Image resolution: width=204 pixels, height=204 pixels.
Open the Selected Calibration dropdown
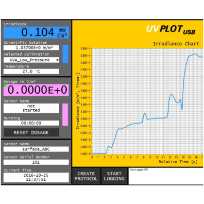[x=32, y=60]
